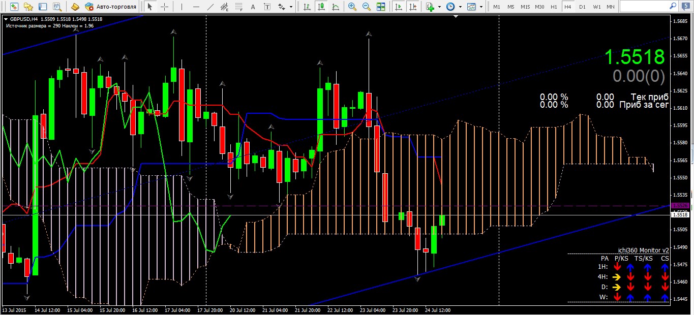694x315 pixels.
Task: Expand the periods dropdown arrow
Action: tap(460, 7)
